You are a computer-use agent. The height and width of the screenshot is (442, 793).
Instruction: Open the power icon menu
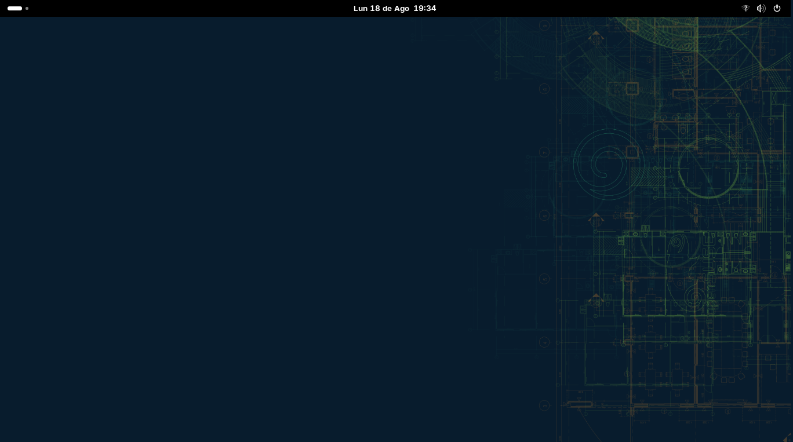[777, 8]
